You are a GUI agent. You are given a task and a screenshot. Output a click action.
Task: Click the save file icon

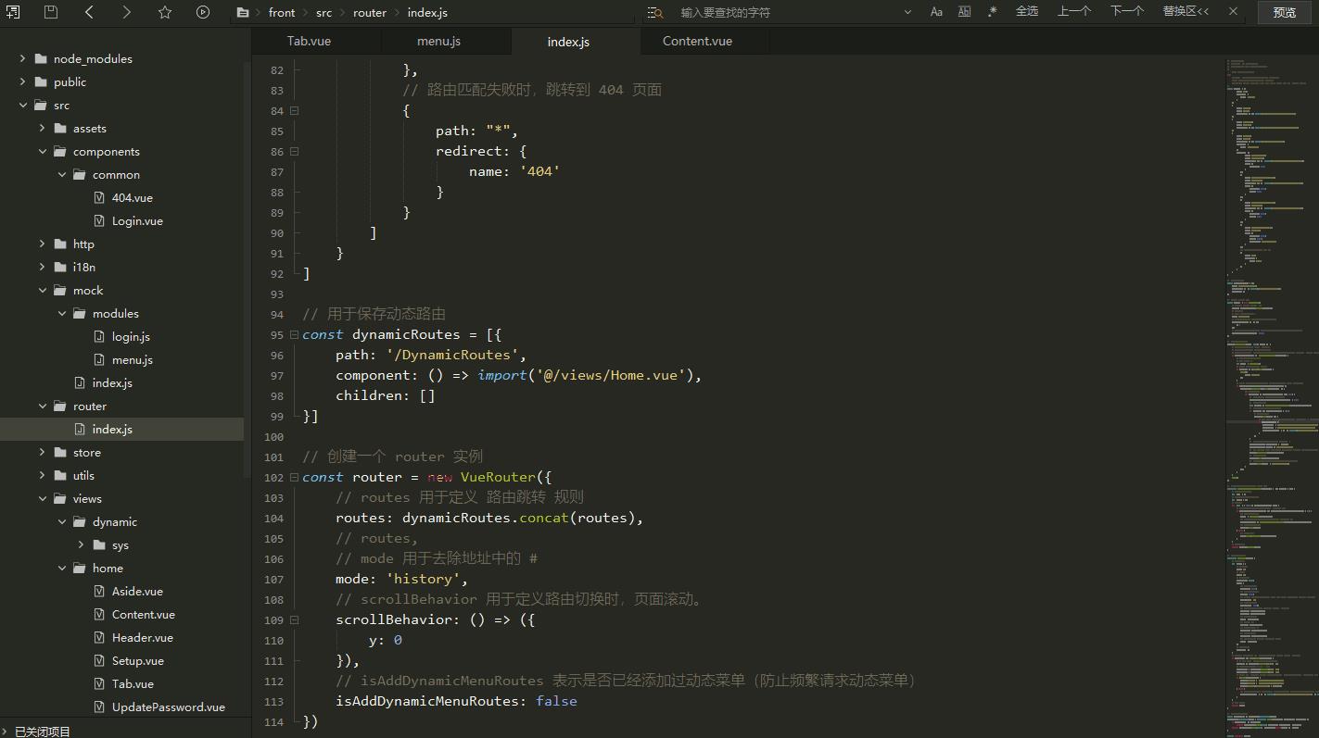51,12
